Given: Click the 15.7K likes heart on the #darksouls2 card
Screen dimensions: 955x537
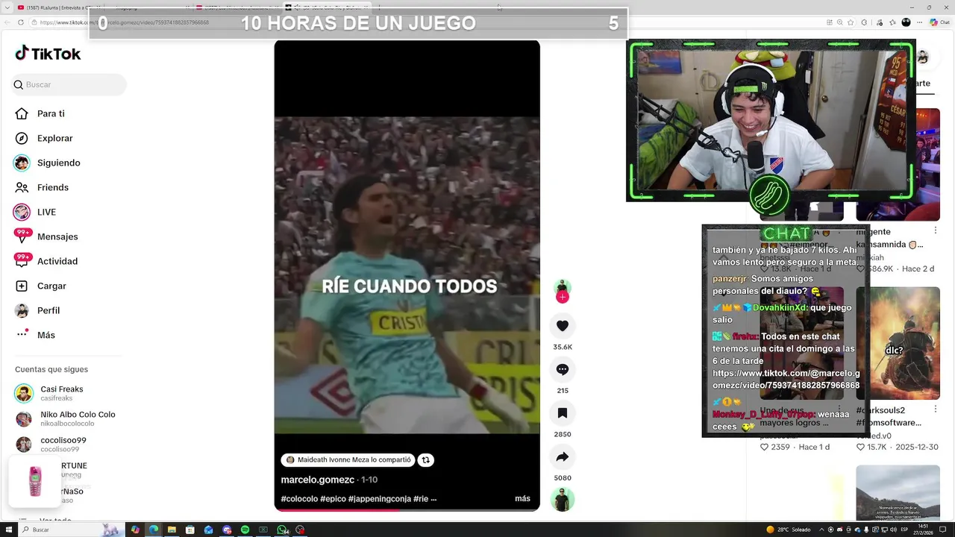Looking at the screenshot, I should coord(861,447).
